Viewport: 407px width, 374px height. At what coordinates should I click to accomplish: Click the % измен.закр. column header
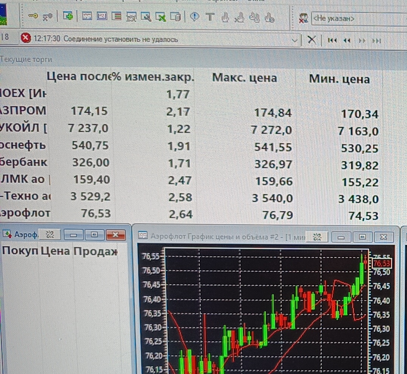[153, 77]
